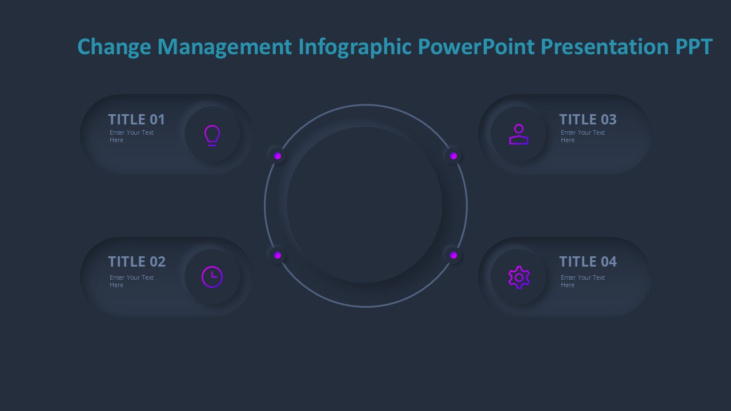Viewport: 731px width, 411px height.
Task: Click the person icon in Title 03
Action: tap(519, 135)
